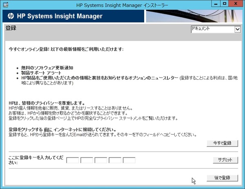This screenshot has width=245, height=189.
Task: Click the 今すぐ登録 button
Action: coord(222,143)
